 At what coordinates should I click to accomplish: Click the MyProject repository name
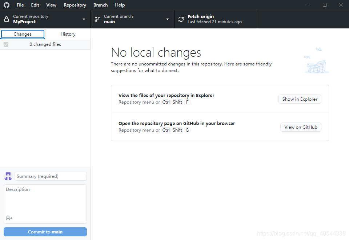(24, 22)
